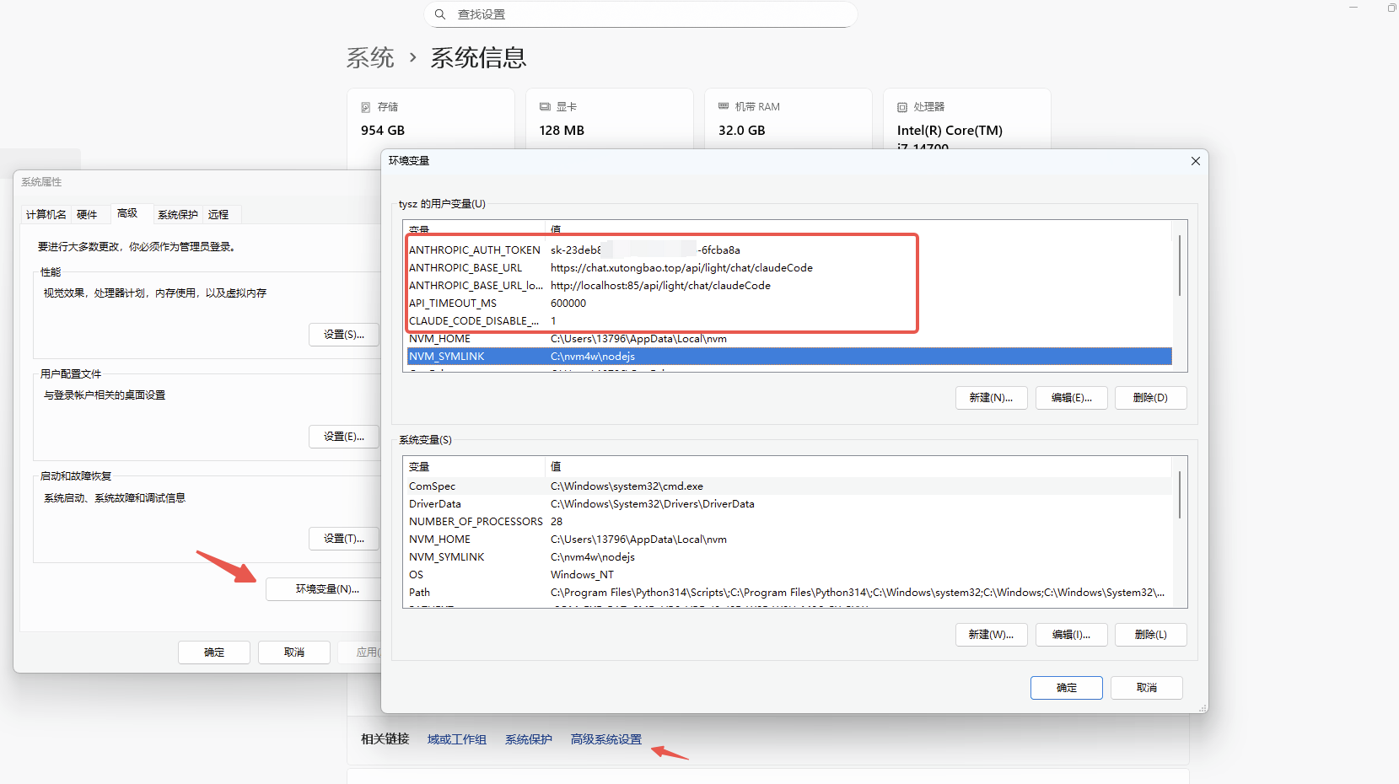Click 取消 in the system properties window
Screen dimensions: 1399x784
pos(293,652)
